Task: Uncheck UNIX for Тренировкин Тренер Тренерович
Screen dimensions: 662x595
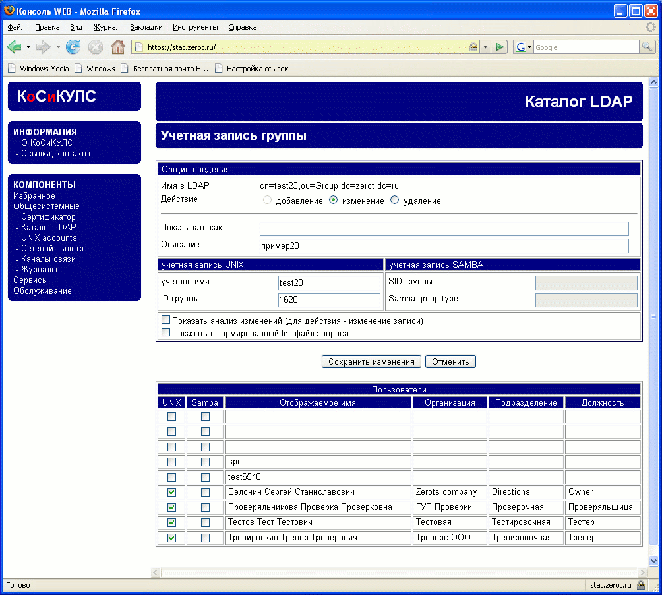Action: coord(171,538)
